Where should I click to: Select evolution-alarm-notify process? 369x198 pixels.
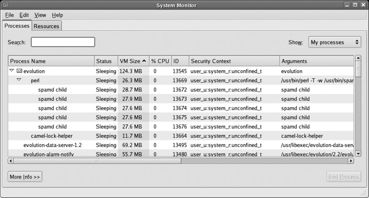coord(181,153)
